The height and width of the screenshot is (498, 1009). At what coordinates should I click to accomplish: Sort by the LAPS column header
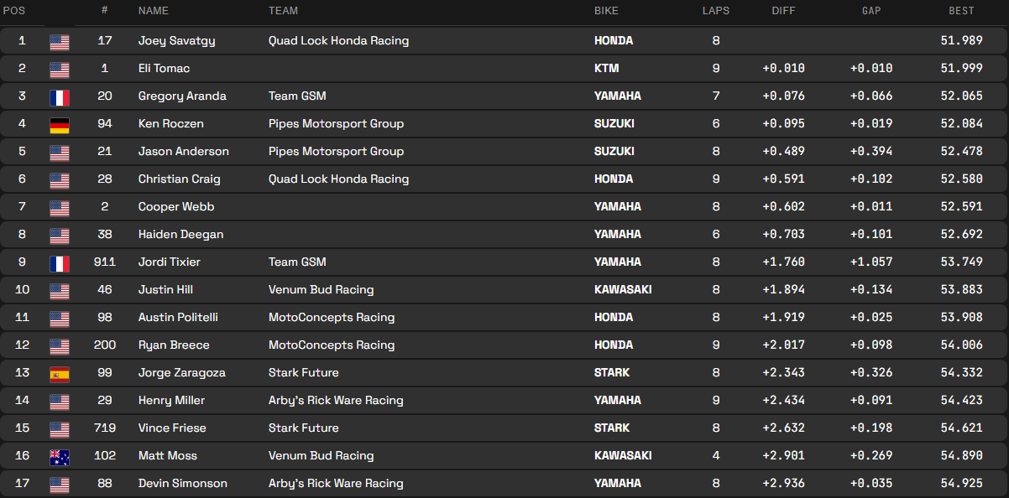[716, 11]
